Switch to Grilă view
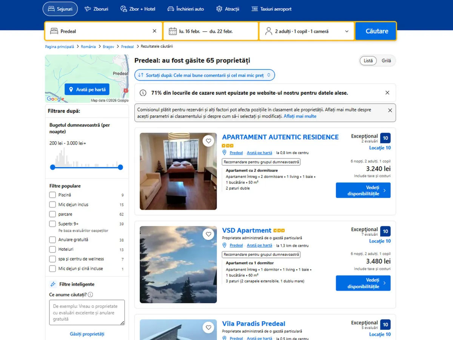The height and width of the screenshot is (340, 453). (x=386, y=60)
